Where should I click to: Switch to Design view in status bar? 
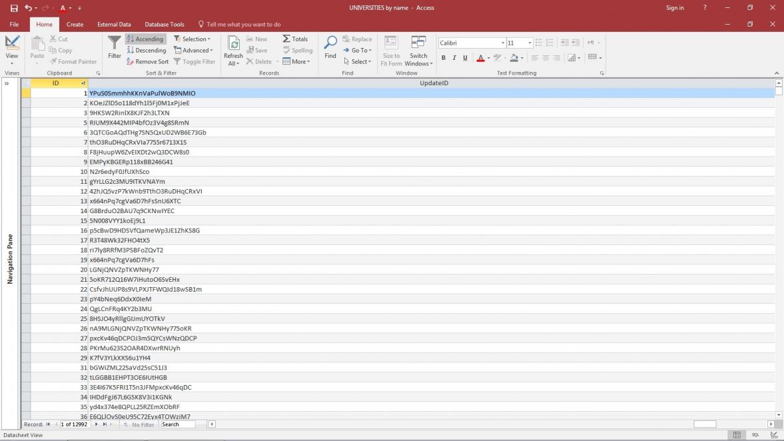point(774,435)
